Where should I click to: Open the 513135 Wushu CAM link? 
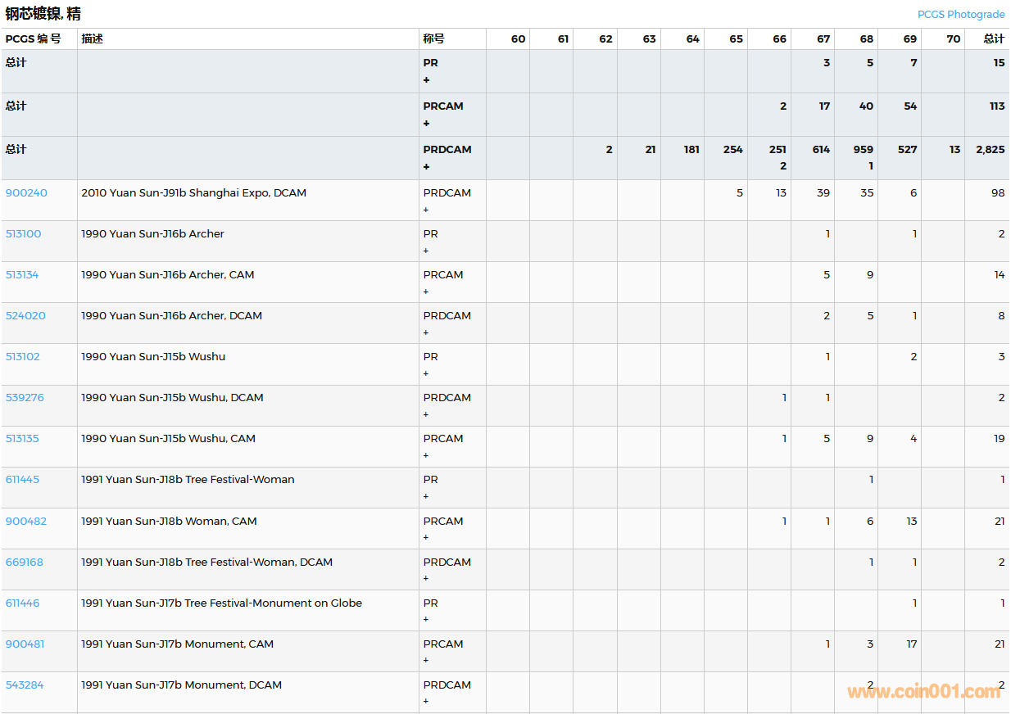tap(22, 439)
